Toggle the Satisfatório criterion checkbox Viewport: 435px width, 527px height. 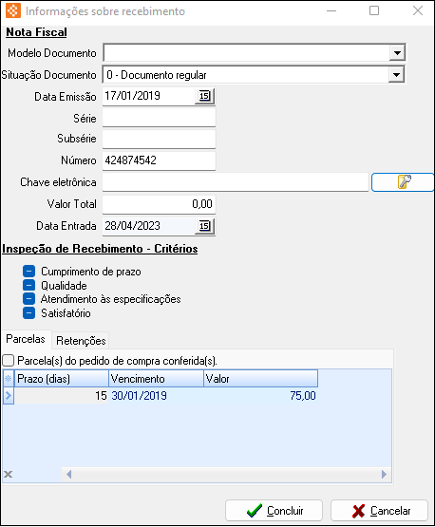(28, 313)
